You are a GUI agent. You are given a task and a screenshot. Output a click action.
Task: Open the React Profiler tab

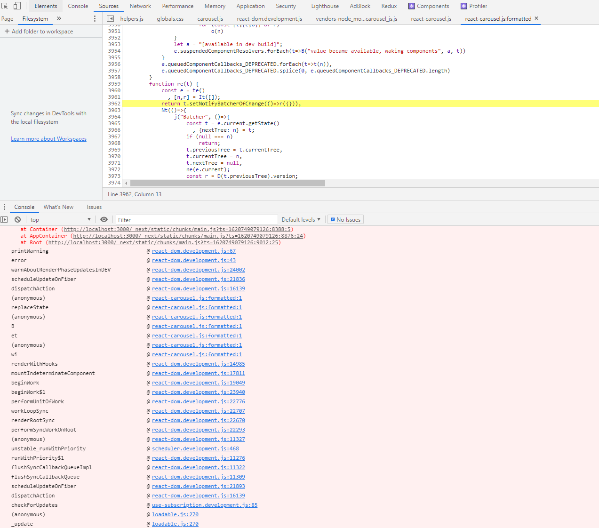pyautogui.click(x=474, y=6)
